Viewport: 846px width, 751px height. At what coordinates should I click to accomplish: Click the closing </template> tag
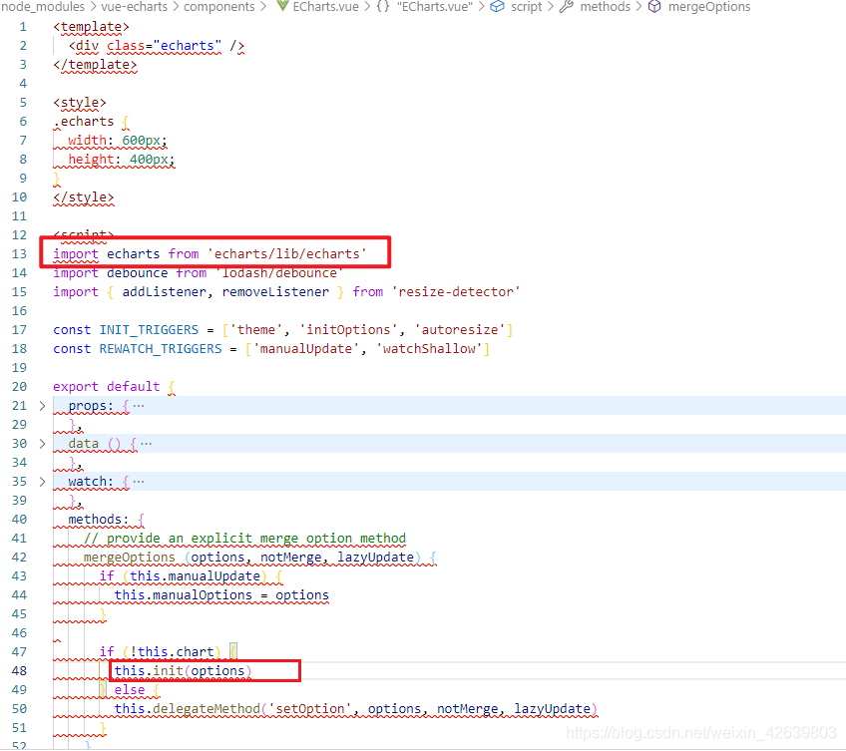95,65
